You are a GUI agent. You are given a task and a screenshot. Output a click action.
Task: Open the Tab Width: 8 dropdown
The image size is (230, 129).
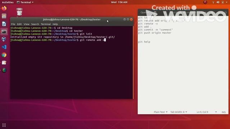(179, 112)
